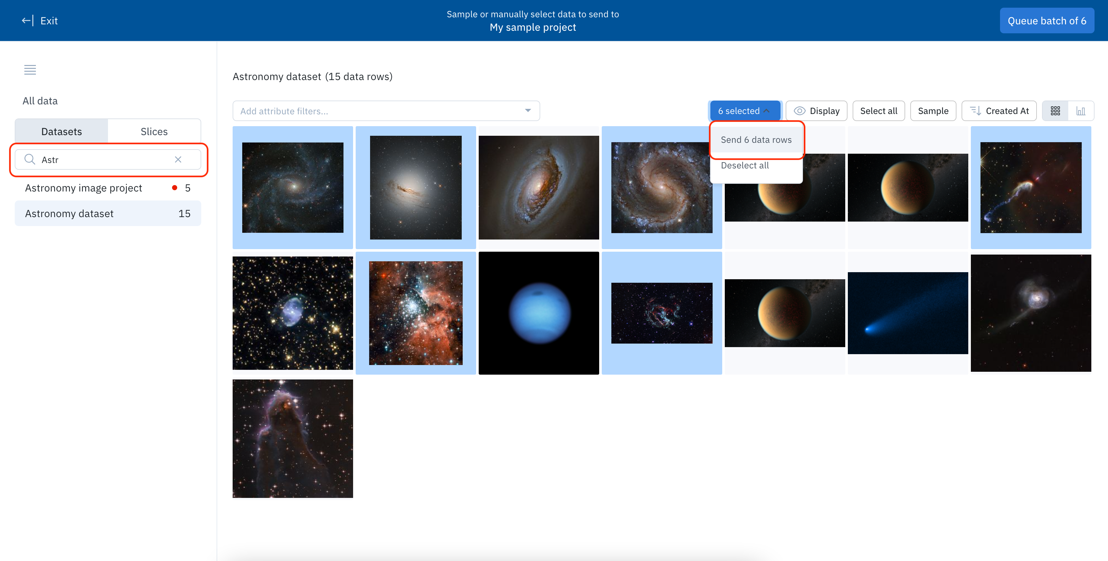Image resolution: width=1108 pixels, height=561 pixels.
Task: Click the search magnifier icon
Action: tap(30, 159)
